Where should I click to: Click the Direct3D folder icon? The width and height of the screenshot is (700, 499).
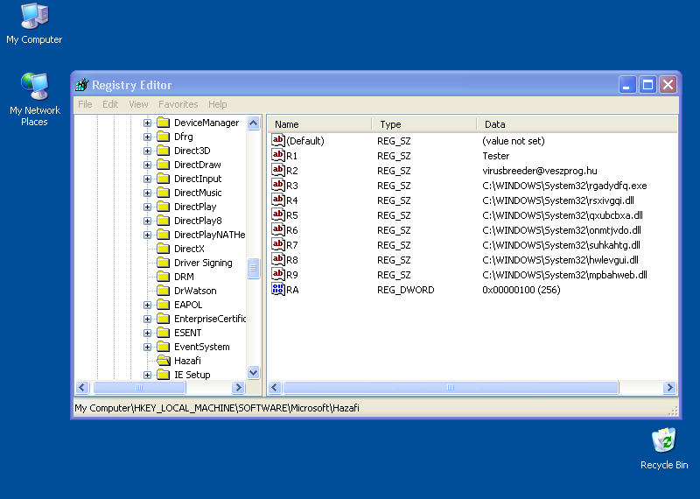click(x=164, y=151)
